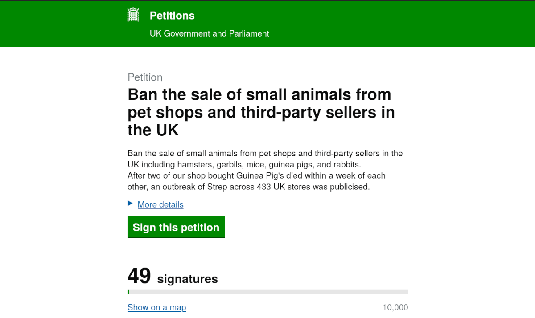This screenshot has height=318, width=535.
Task: Open the 'Show on a map' link
Action: (x=156, y=307)
